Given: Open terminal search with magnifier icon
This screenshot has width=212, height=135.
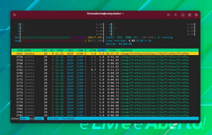Looking at the screenshot, I should 14,15.
